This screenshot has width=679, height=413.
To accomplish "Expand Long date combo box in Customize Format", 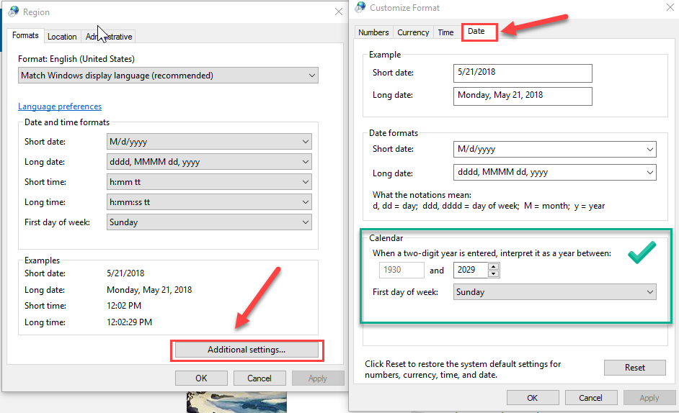I will [555, 172].
